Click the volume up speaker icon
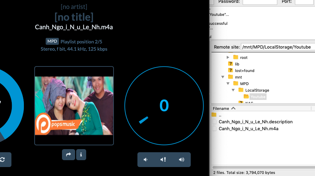The image size is (315, 176). pos(181,159)
